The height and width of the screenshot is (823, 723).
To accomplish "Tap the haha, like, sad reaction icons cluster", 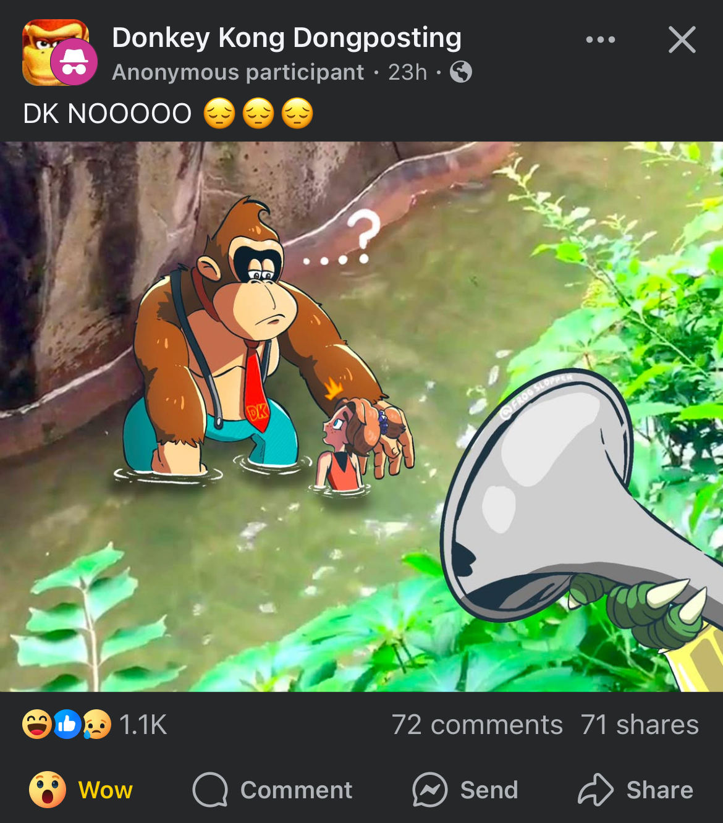I will pos(67,724).
